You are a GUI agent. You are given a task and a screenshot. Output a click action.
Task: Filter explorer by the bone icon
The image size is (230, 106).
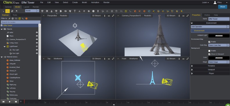click(x=23, y=19)
